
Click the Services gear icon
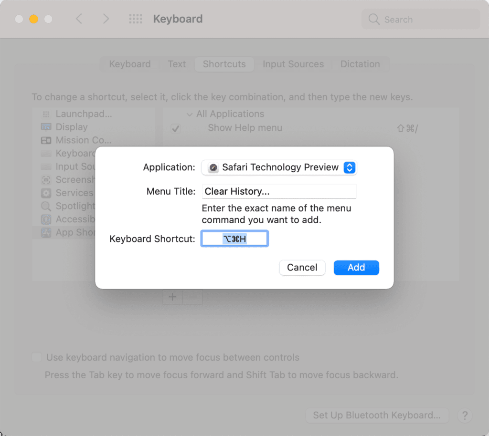click(46, 193)
